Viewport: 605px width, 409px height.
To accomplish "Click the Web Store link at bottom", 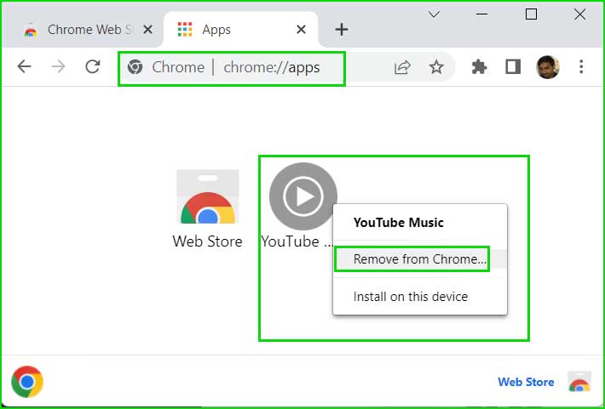I will click(x=526, y=382).
